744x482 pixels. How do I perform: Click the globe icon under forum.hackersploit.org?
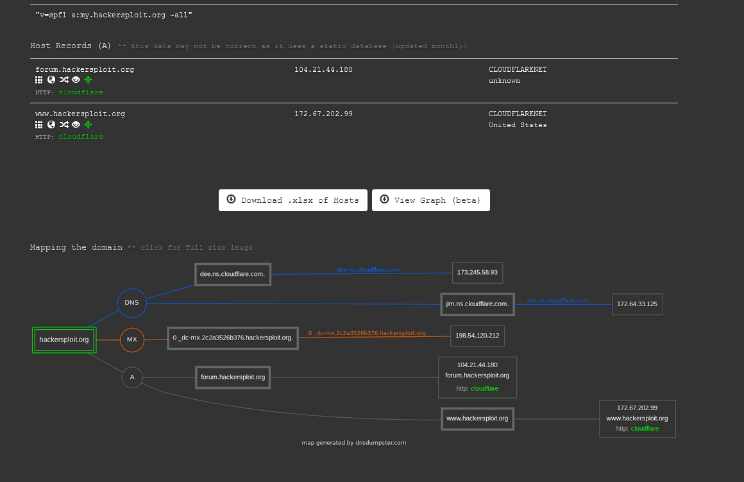pyautogui.click(x=51, y=80)
